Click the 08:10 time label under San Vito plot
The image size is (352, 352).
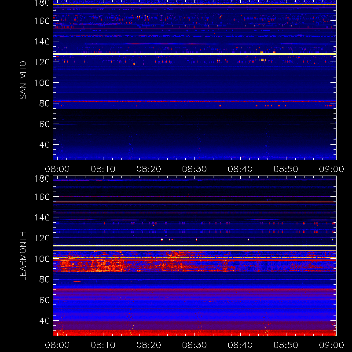point(103,169)
